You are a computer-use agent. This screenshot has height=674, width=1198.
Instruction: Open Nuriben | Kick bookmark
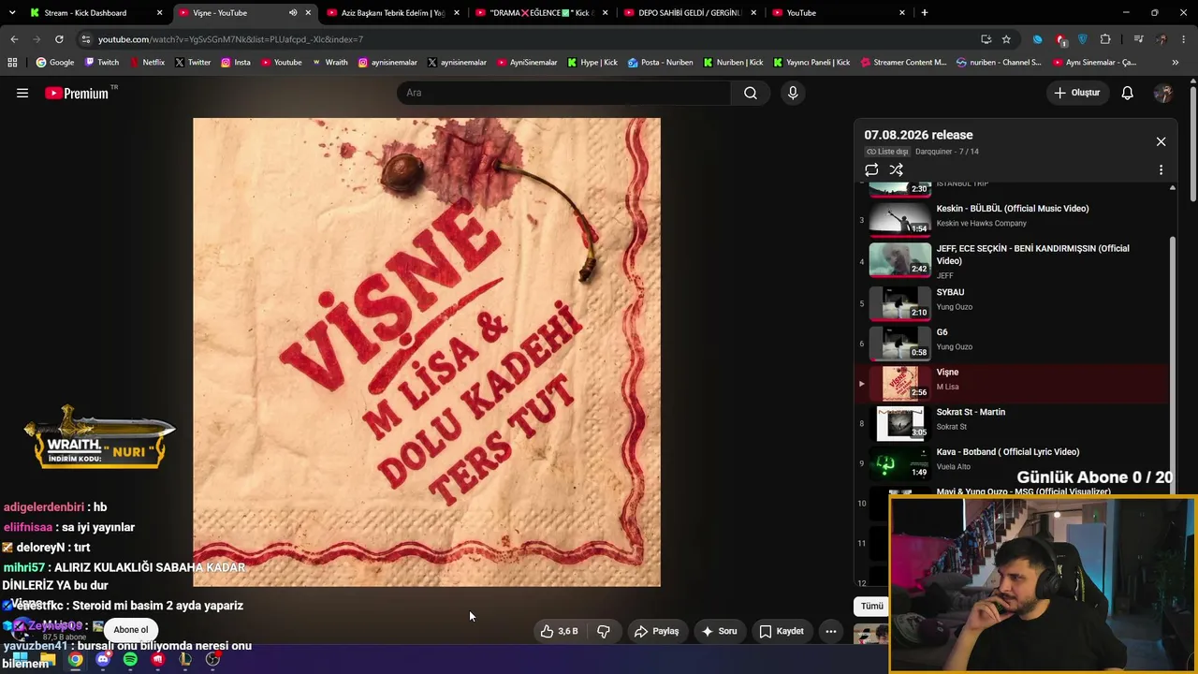[x=733, y=63]
